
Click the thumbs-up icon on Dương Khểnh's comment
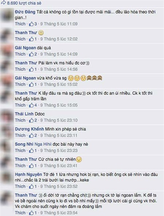[31, 136]
